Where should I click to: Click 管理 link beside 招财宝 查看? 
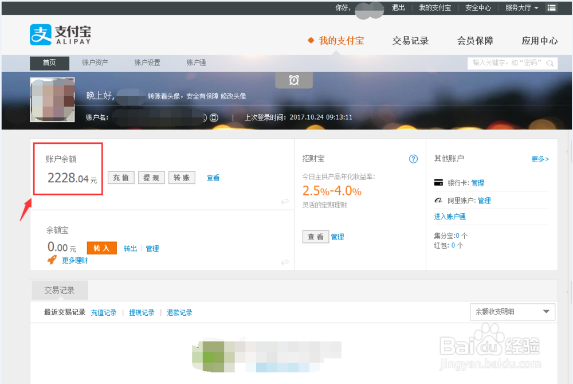click(x=337, y=237)
